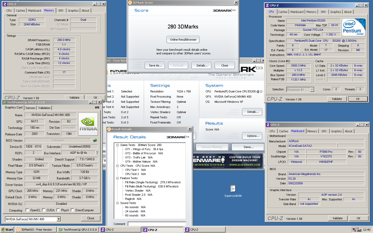The width and height of the screenshot is (373, 233).
Task: Open About tab in Pentium CPU-Z window
Action: coord(348,12)
